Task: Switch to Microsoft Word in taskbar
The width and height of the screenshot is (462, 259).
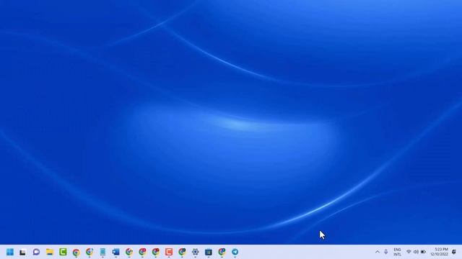Action: [x=115, y=252]
